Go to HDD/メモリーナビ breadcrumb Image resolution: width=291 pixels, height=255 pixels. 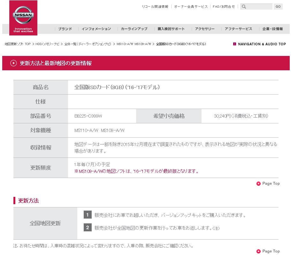(47, 44)
